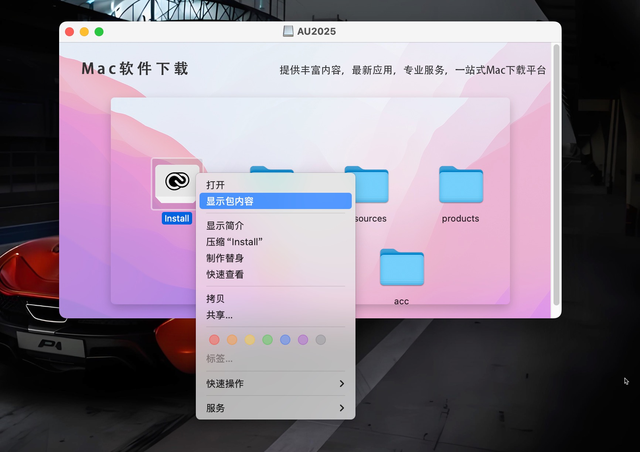Apply the purple tag color
This screenshot has height=452, width=640.
303,340
